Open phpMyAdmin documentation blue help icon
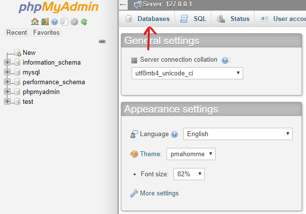This screenshot has width=306, height=214. (55, 22)
